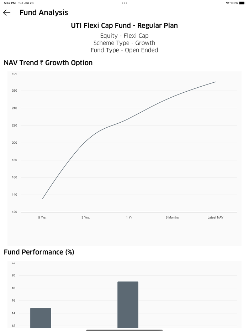The height and width of the screenshot is (333, 249).
Task: Tap the Latest NAV label on the chart
Action: (215, 217)
